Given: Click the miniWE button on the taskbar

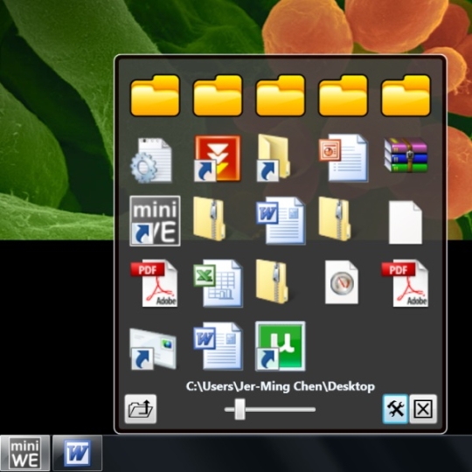Looking at the screenshot, I should tap(25, 454).
